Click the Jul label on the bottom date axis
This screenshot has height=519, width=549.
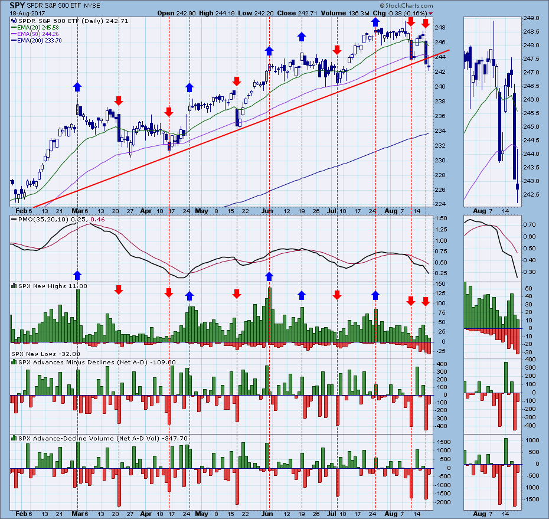(331, 514)
